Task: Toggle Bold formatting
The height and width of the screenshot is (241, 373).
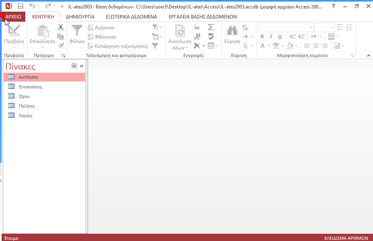Action: pyautogui.click(x=262, y=37)
